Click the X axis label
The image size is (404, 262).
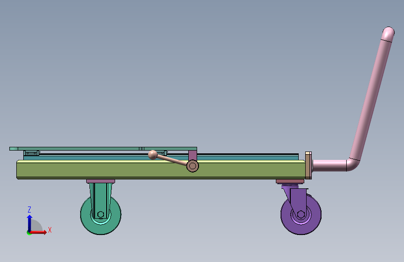coord(50,230)
